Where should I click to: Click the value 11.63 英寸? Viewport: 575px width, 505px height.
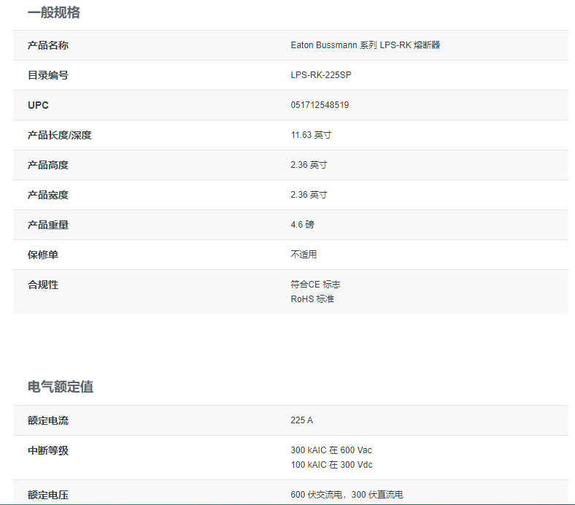click(x=311, y=135)
